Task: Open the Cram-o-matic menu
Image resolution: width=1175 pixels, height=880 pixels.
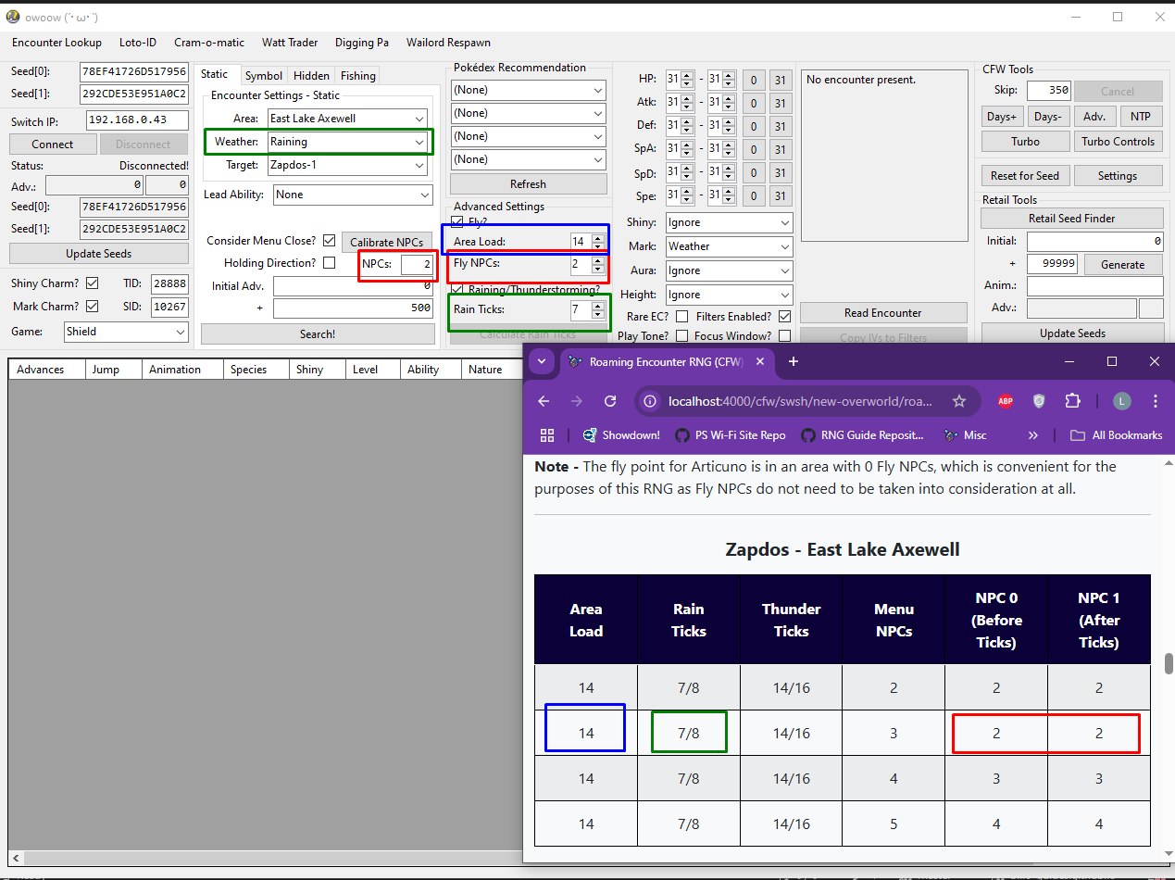Action: (x=210, y=43)
